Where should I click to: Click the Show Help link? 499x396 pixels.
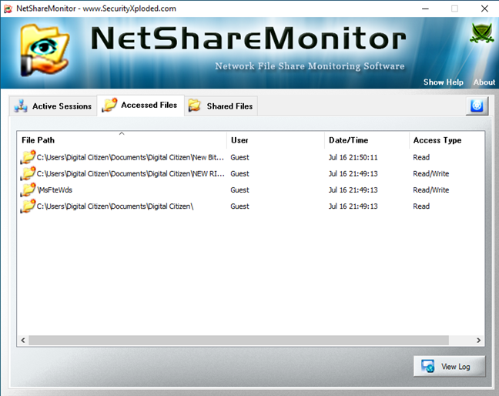[x=444, y=82]
